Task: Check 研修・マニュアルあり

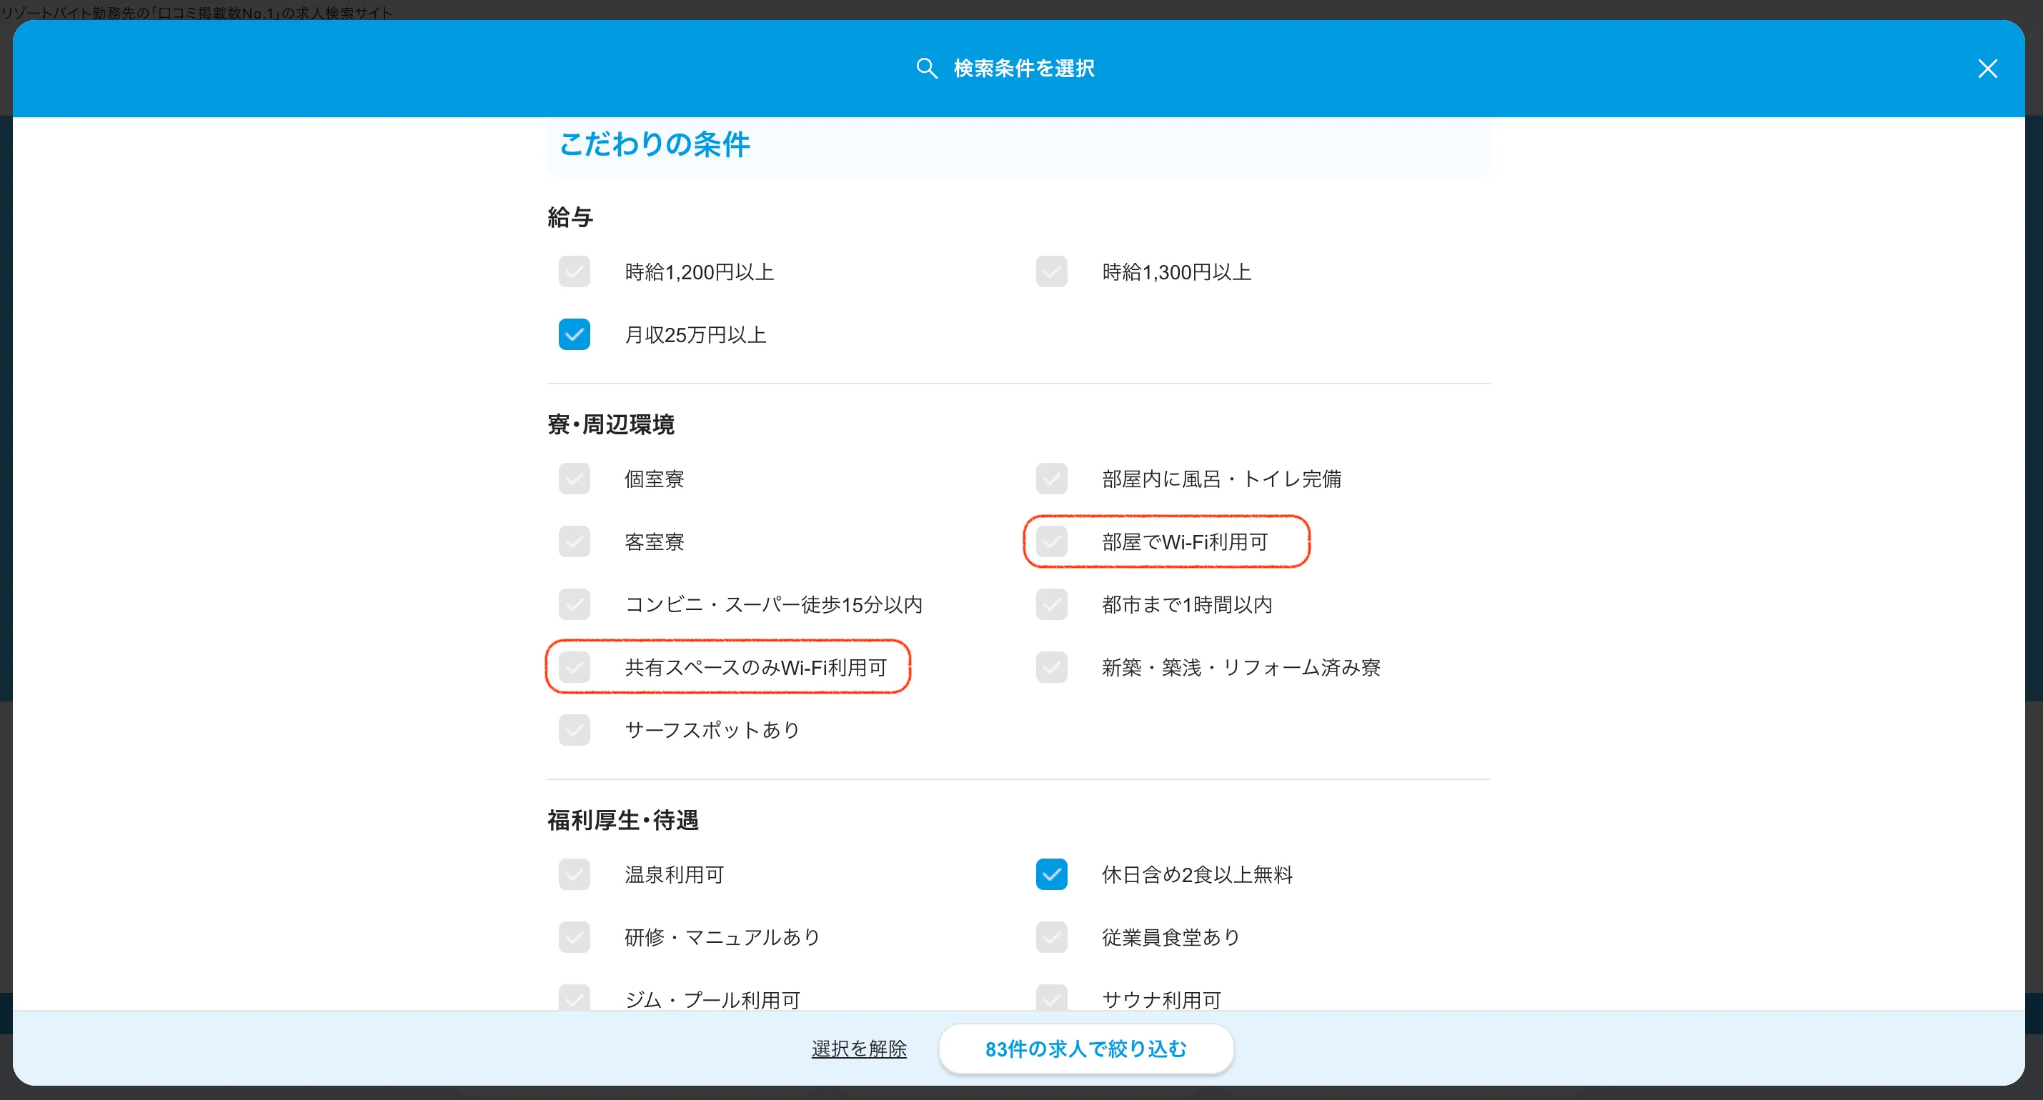Action: click(575, 936)
